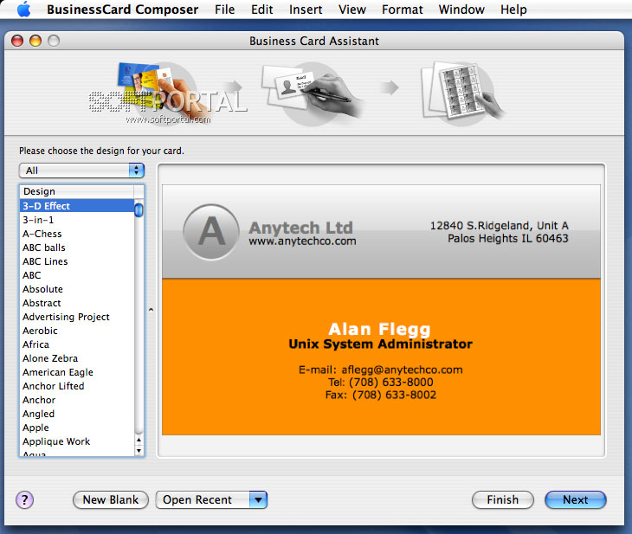Select the Apple design
Viewport: 632px width, 534px height.
77,428
